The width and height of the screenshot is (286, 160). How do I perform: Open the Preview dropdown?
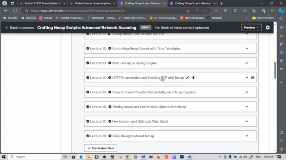(x=251, y=28)
